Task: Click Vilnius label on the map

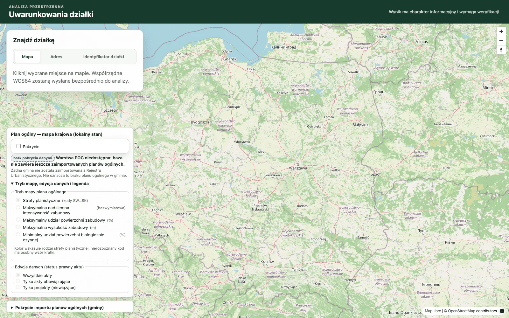Action: click(x=422, y=42)
